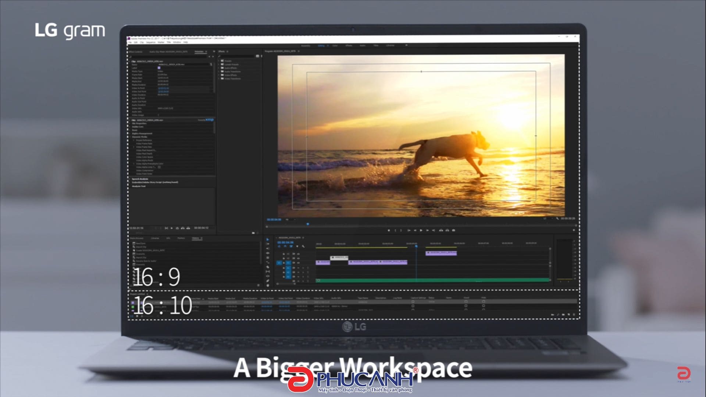This screenshot has height=397, width=706.
Task: Tick the Good checkbox in first project row
Action: point(466,302)
